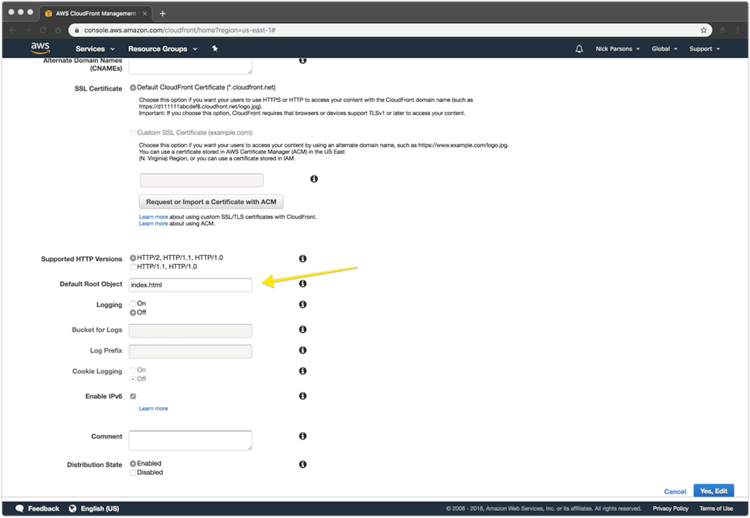The width and height of the screenshot is (750, 518).
Task: Click the Yes, Edit button
Action: tap(713, 491)
